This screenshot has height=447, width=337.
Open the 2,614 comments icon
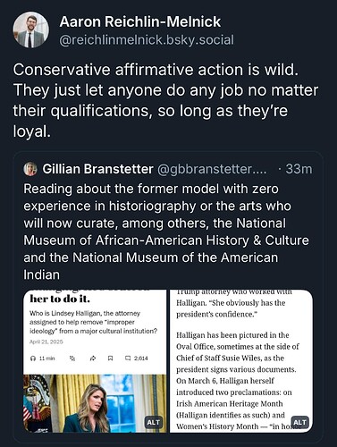[128, 358]
